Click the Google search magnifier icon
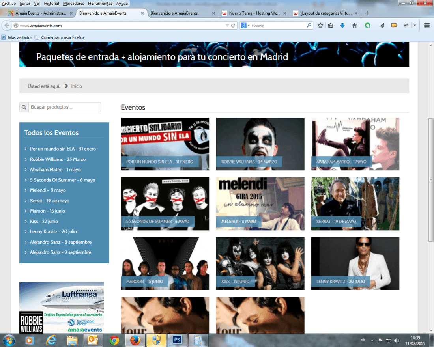This screenshot has width=434, height=347. [x=309, y=26]
